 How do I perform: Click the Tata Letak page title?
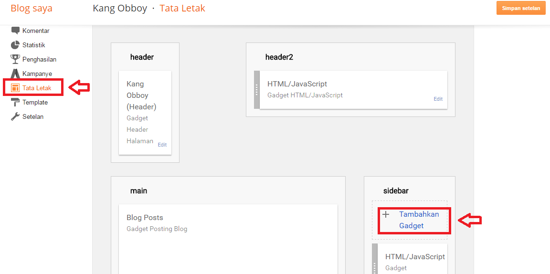(x=182, y=8)
